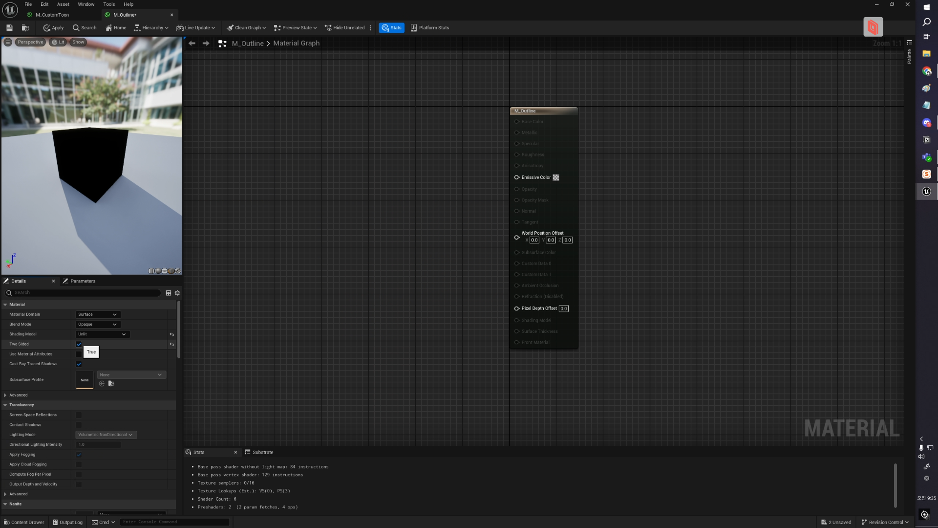938x528 pixels.
Task: Open the Shading Model dropdown
Action: click(102, 334)
